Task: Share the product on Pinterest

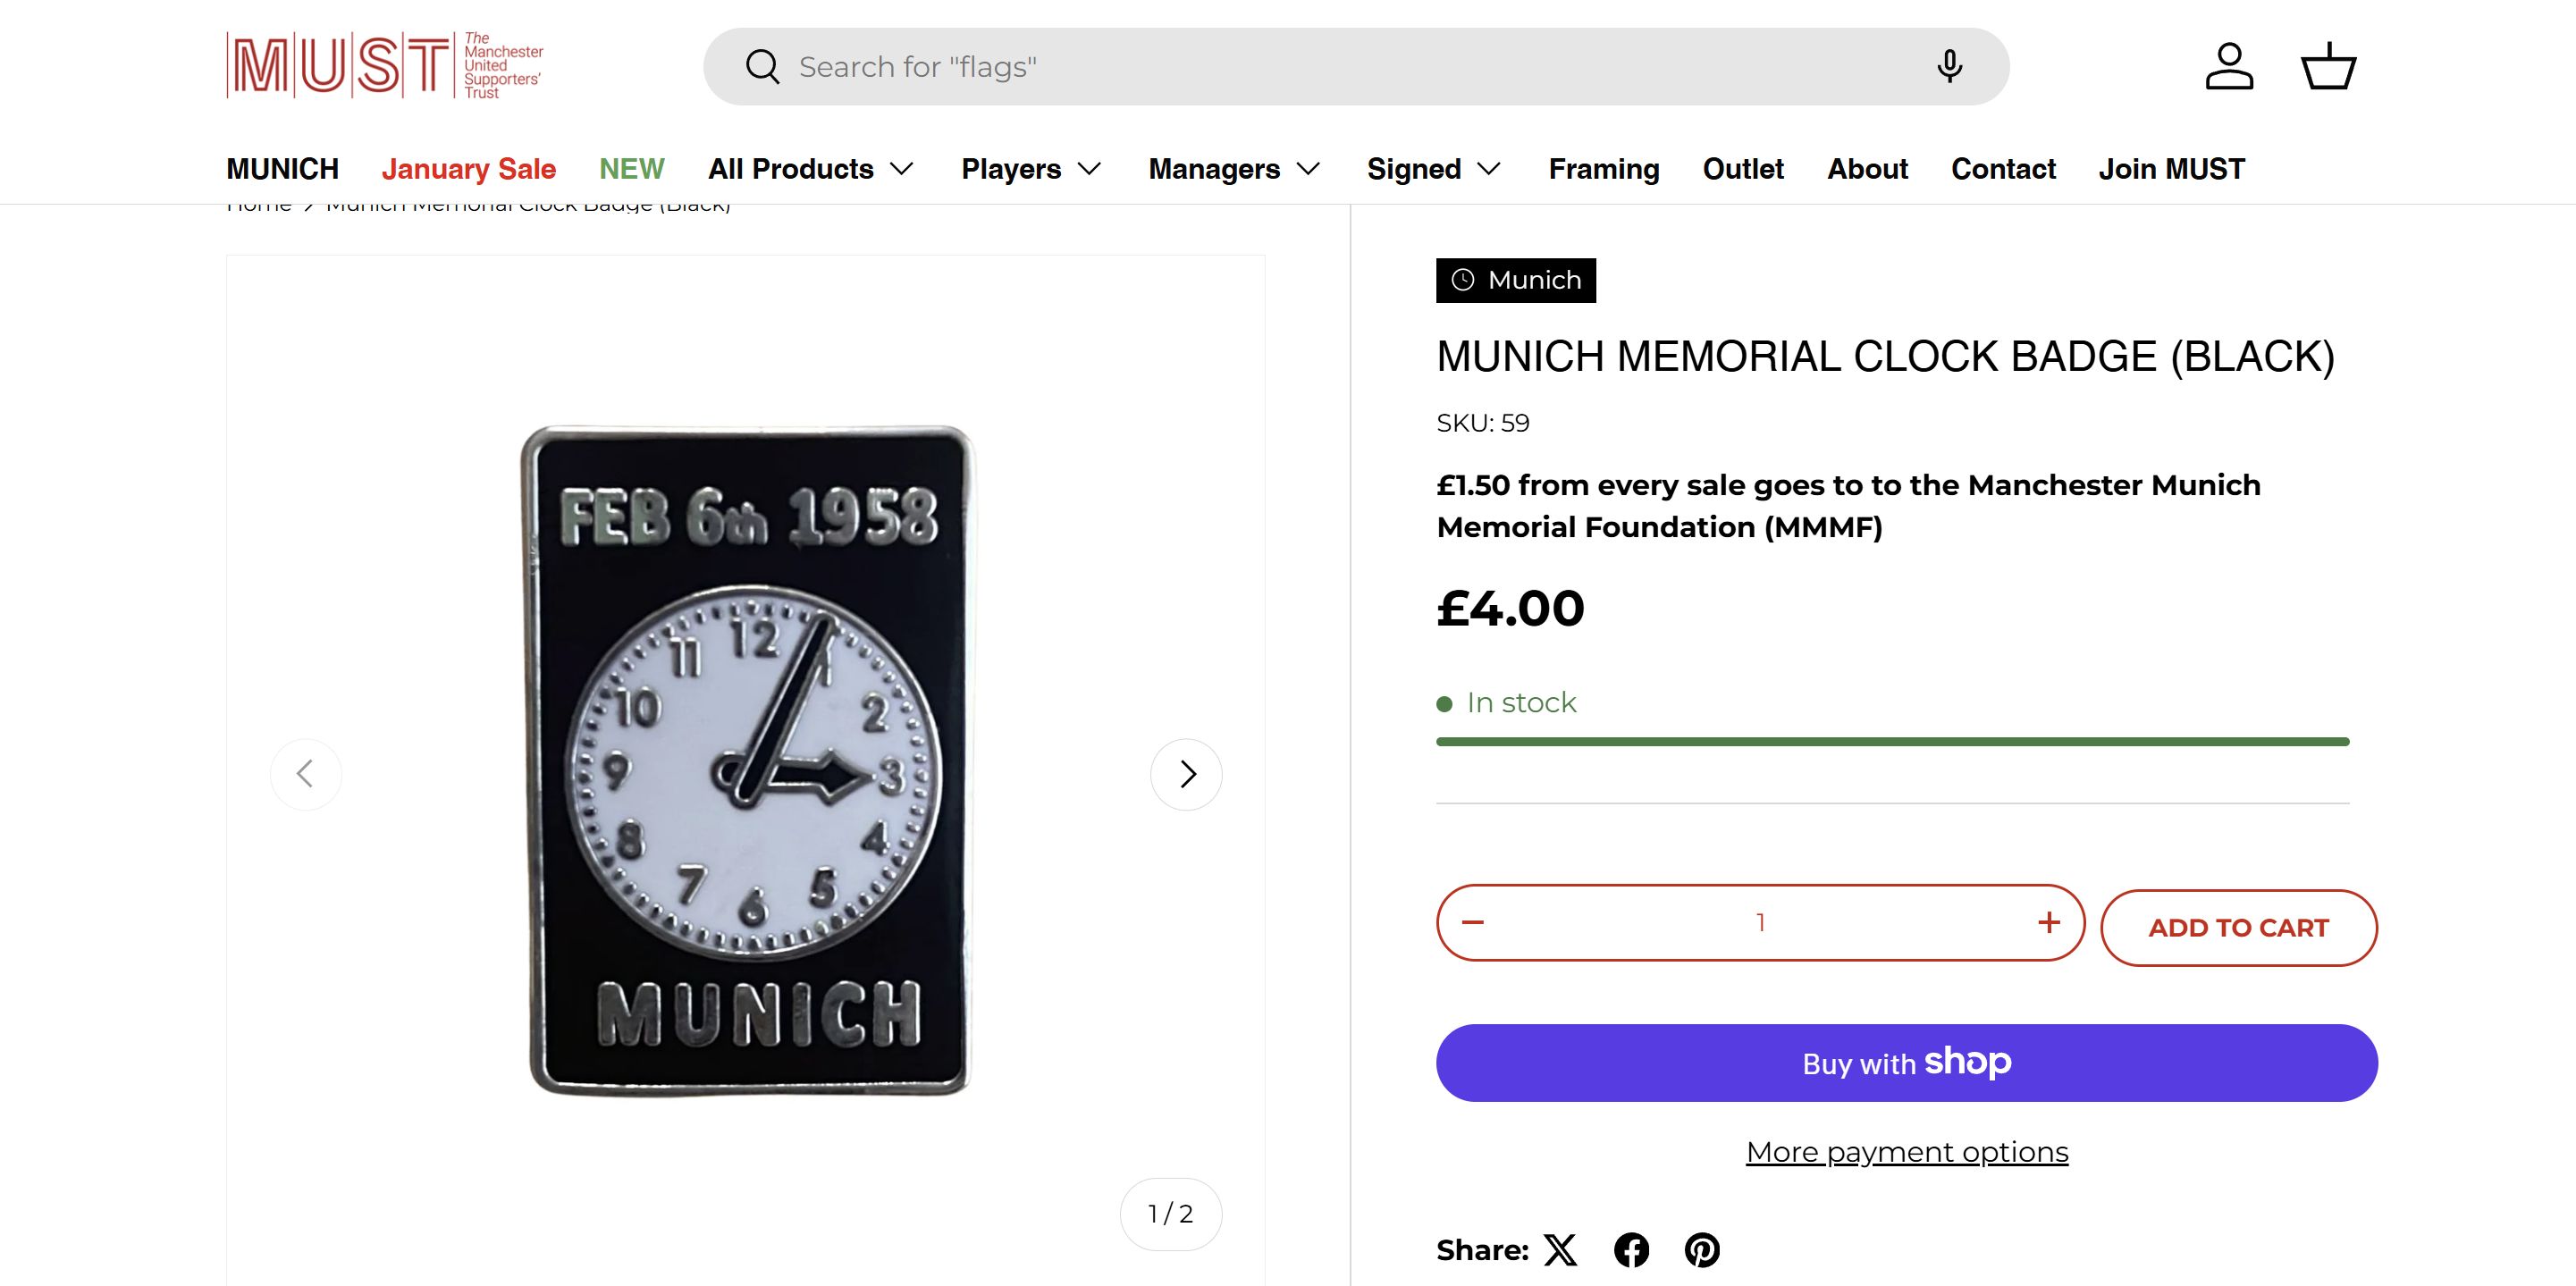Action: pos(1702,1250)
